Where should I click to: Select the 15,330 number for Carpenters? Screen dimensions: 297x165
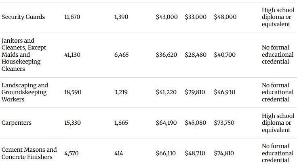[73, 123]
